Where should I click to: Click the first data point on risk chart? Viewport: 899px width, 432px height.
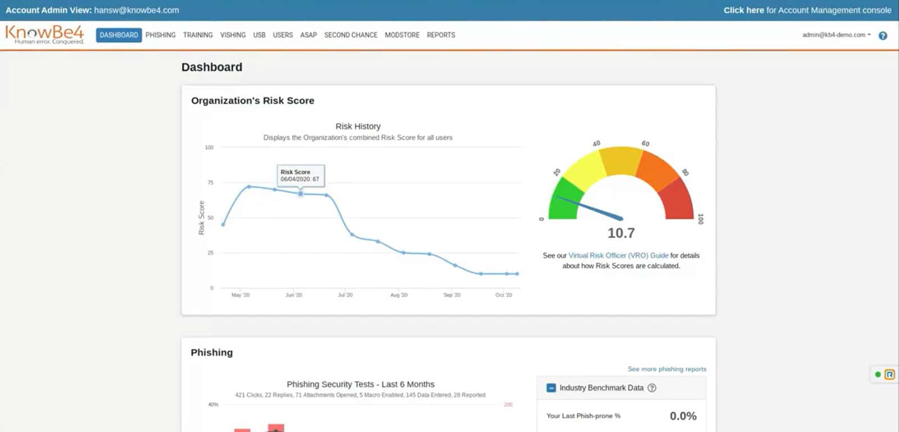(x=223, y=224)
